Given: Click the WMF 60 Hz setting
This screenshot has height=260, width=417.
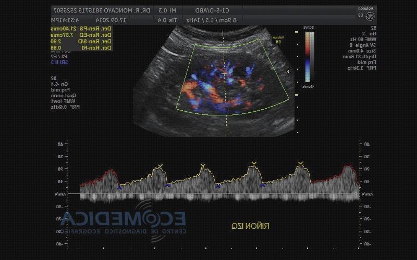Looking at the screenshot, I should pos(363,40).
